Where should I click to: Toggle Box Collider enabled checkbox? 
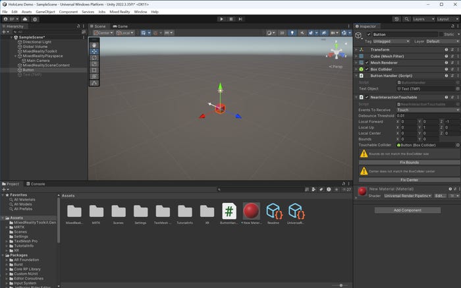pos(367,69)
